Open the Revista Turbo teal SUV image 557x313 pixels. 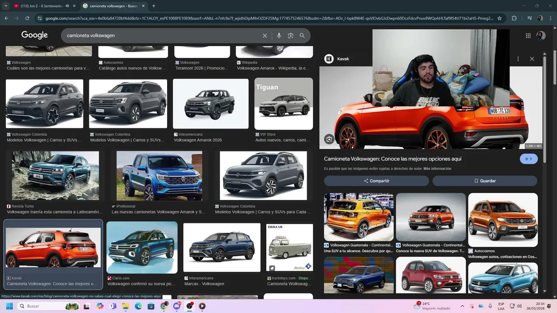pyautogui.click(x=55, y=176)
